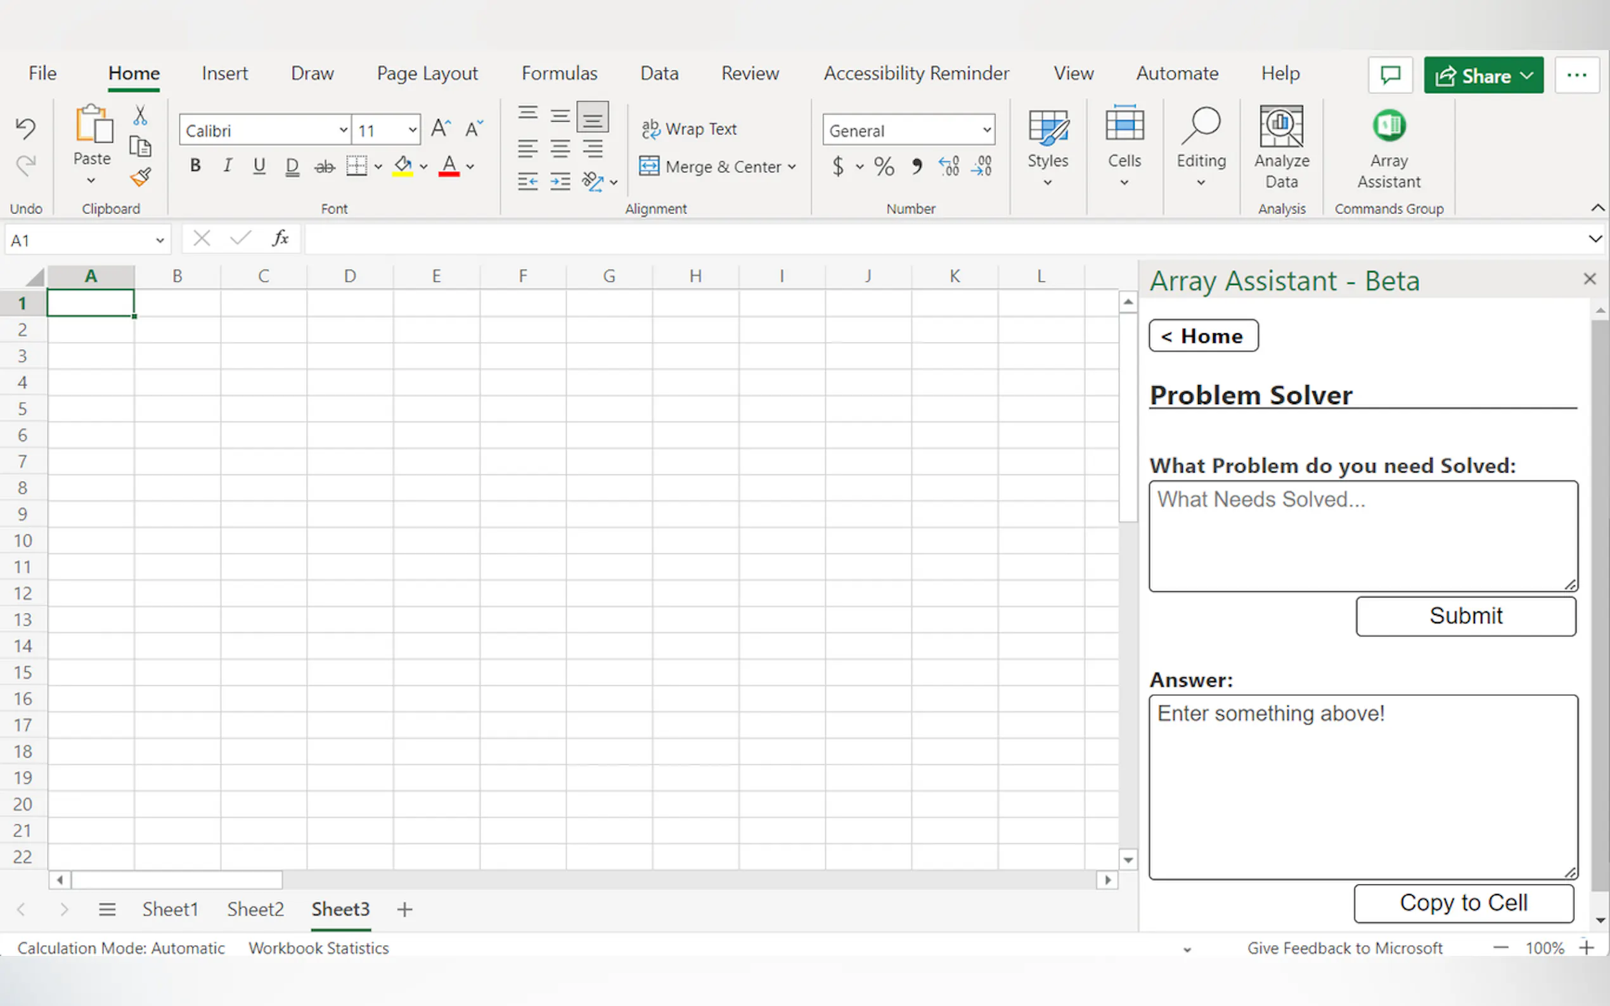Click the Cut scissors icon
1610x1006 pixels.
point(140,116)
